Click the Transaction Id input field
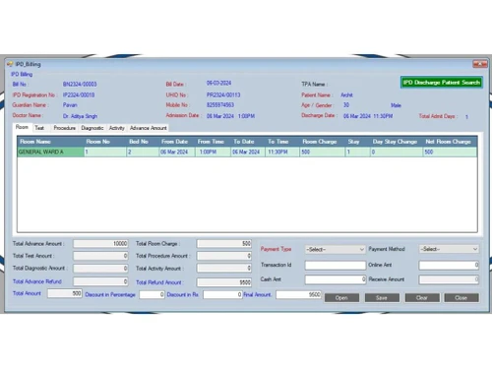Image resolution: width=492 pixels, height=369 pixels. (x=336, y=265)
